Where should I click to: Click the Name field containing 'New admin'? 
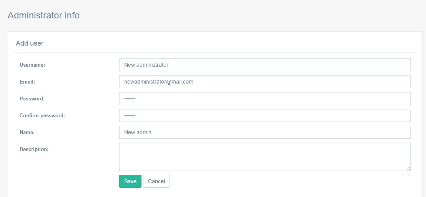click(x=265, y=132)
